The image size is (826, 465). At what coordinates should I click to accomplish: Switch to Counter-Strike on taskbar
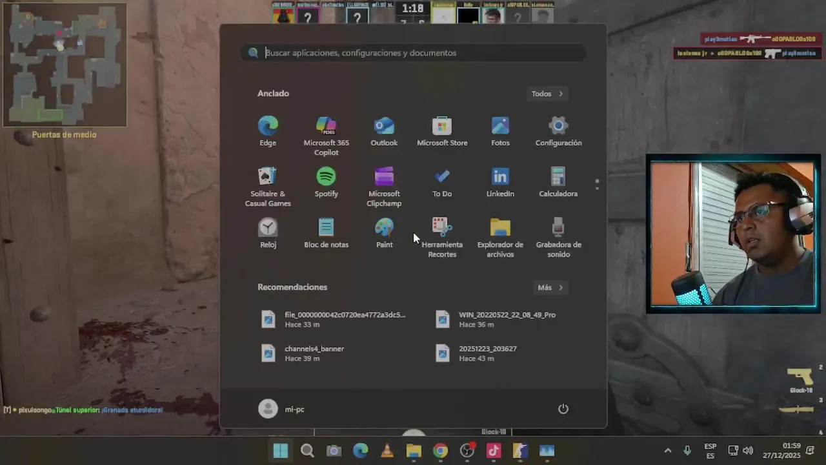click(x=520, y=451)
